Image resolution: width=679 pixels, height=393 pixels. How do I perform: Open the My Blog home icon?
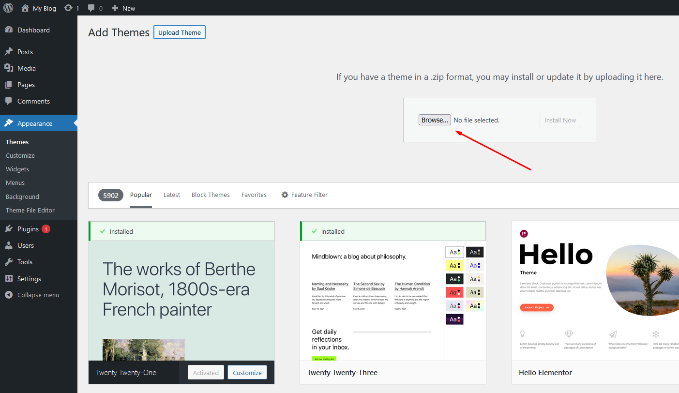pos(25,8)
